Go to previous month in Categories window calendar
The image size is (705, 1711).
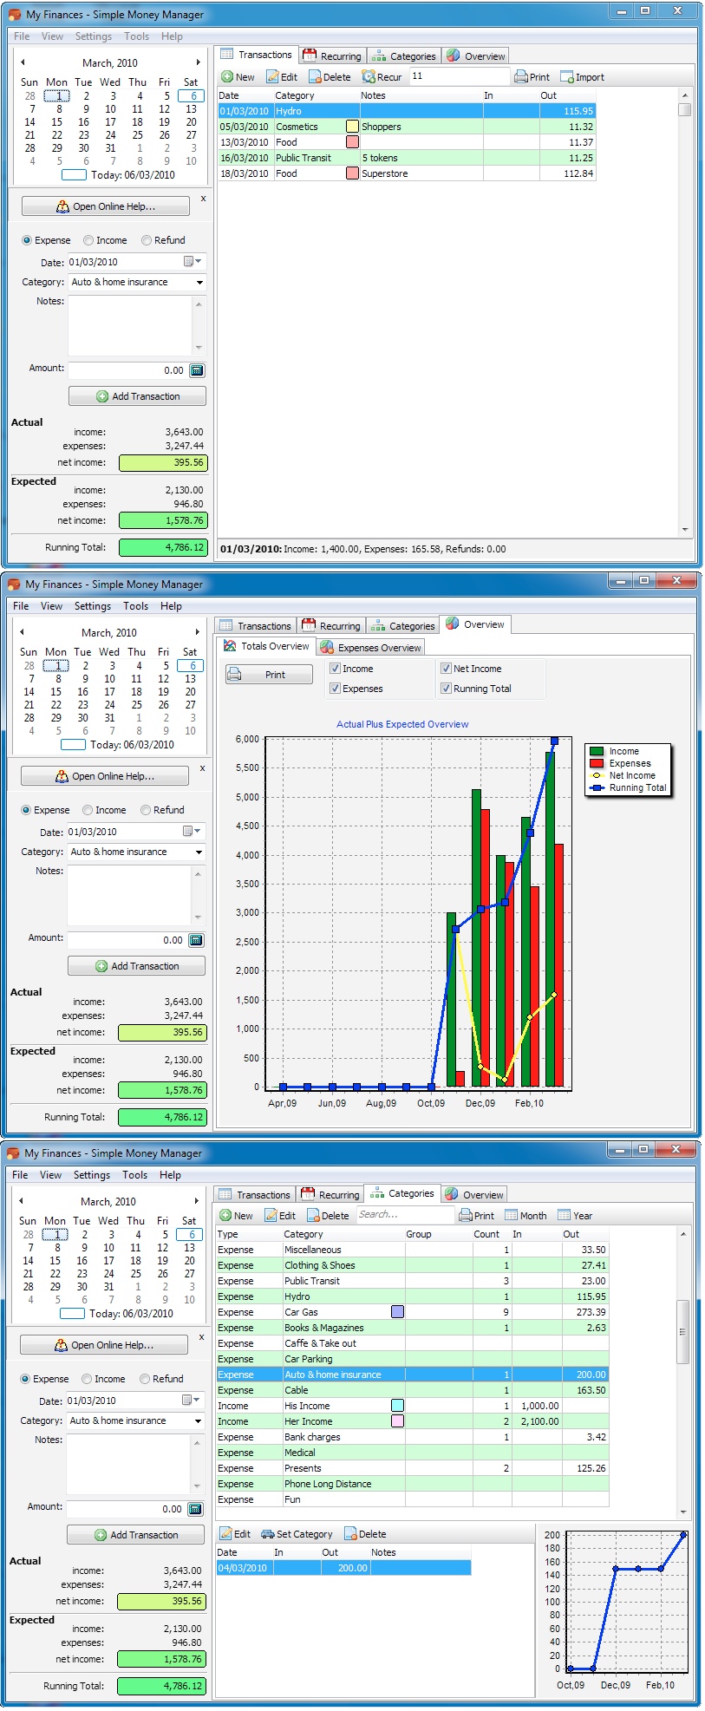21,1201
